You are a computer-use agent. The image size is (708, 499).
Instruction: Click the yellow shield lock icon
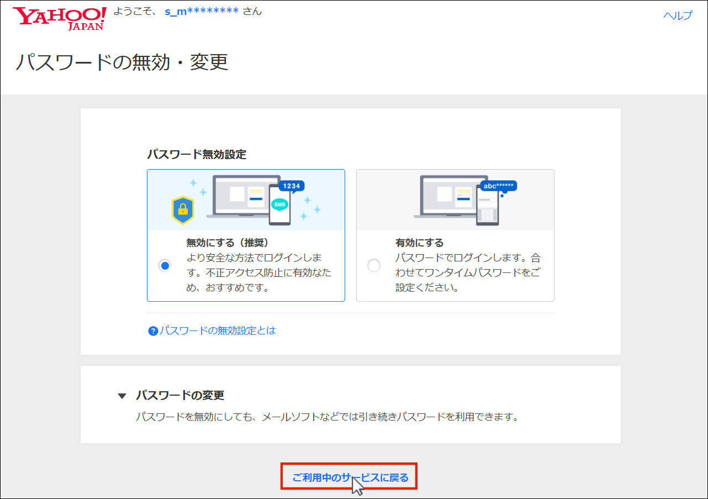[183, 210]
